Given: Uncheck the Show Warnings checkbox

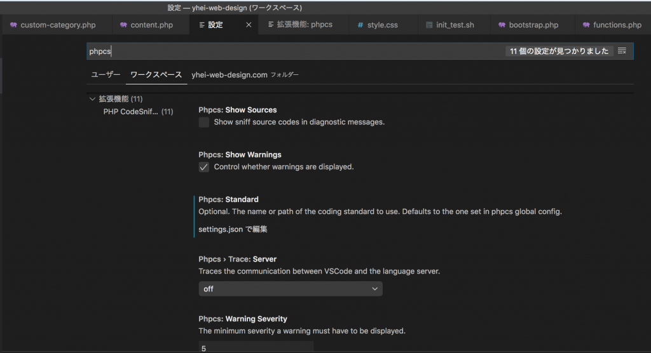Looking at the screenshot, I should tap(204, 167).
